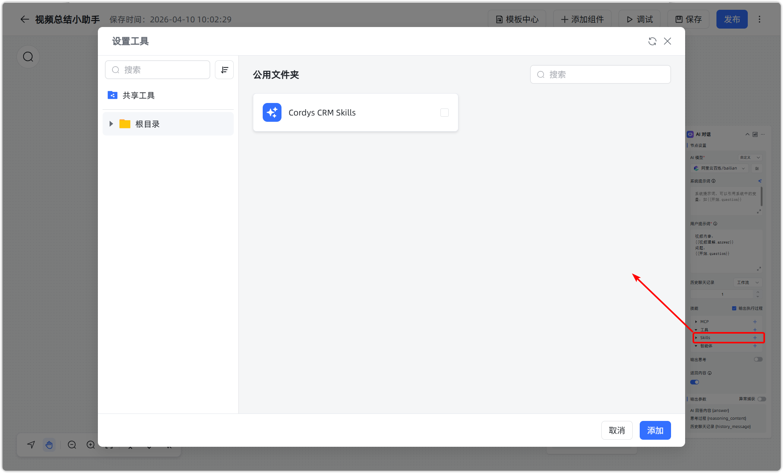Image resolution: width=783 pixels, height=473 pixels.
Task: Select the pointer arrow tool in bottom toolbar
Action: (31, 445)
